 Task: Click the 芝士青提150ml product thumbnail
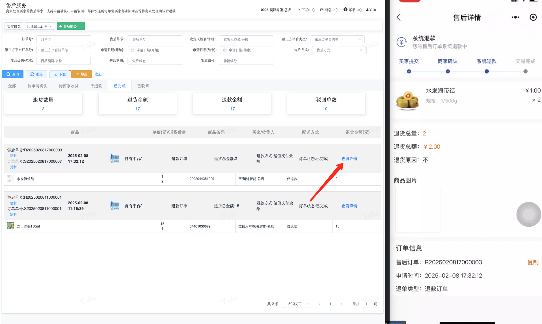point(10,226)
